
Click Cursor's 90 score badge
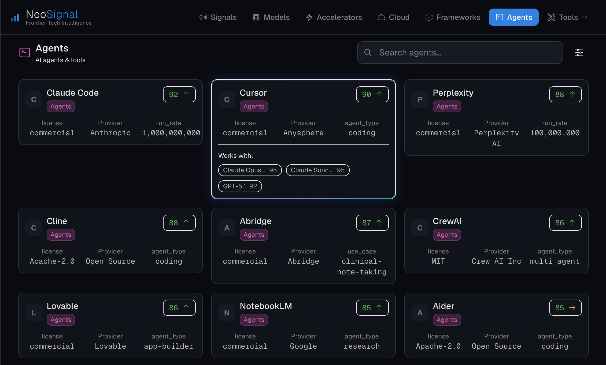click(x=372, y=94)
